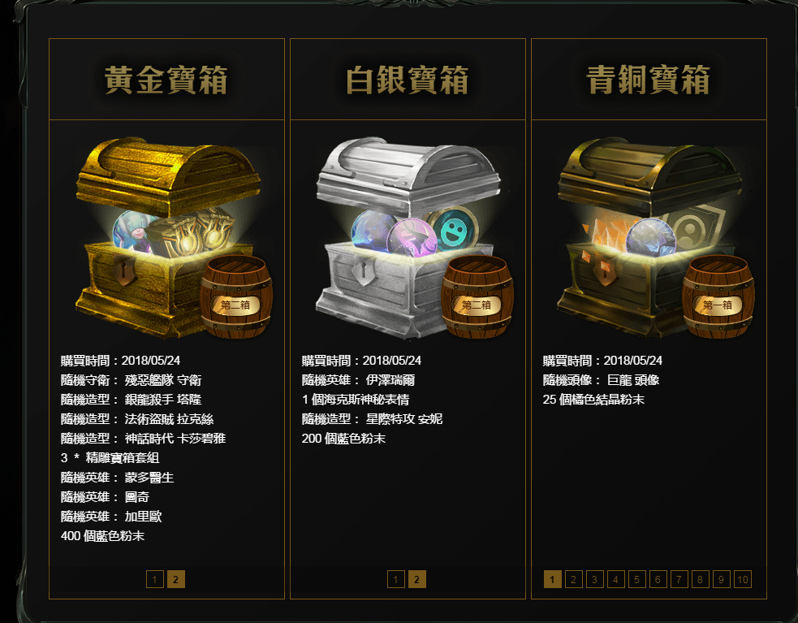Click the 第一箱 barrel on bronze chest

pyautogui.click(x=718, y=297)
